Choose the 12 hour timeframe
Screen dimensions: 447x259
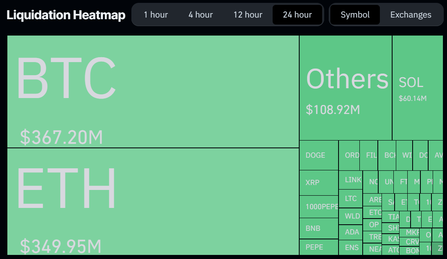click(x=248, y=15)
